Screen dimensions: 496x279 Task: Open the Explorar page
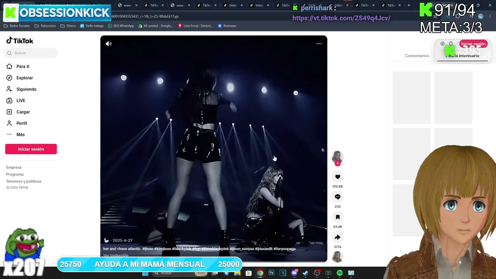[x=24, y=78]
